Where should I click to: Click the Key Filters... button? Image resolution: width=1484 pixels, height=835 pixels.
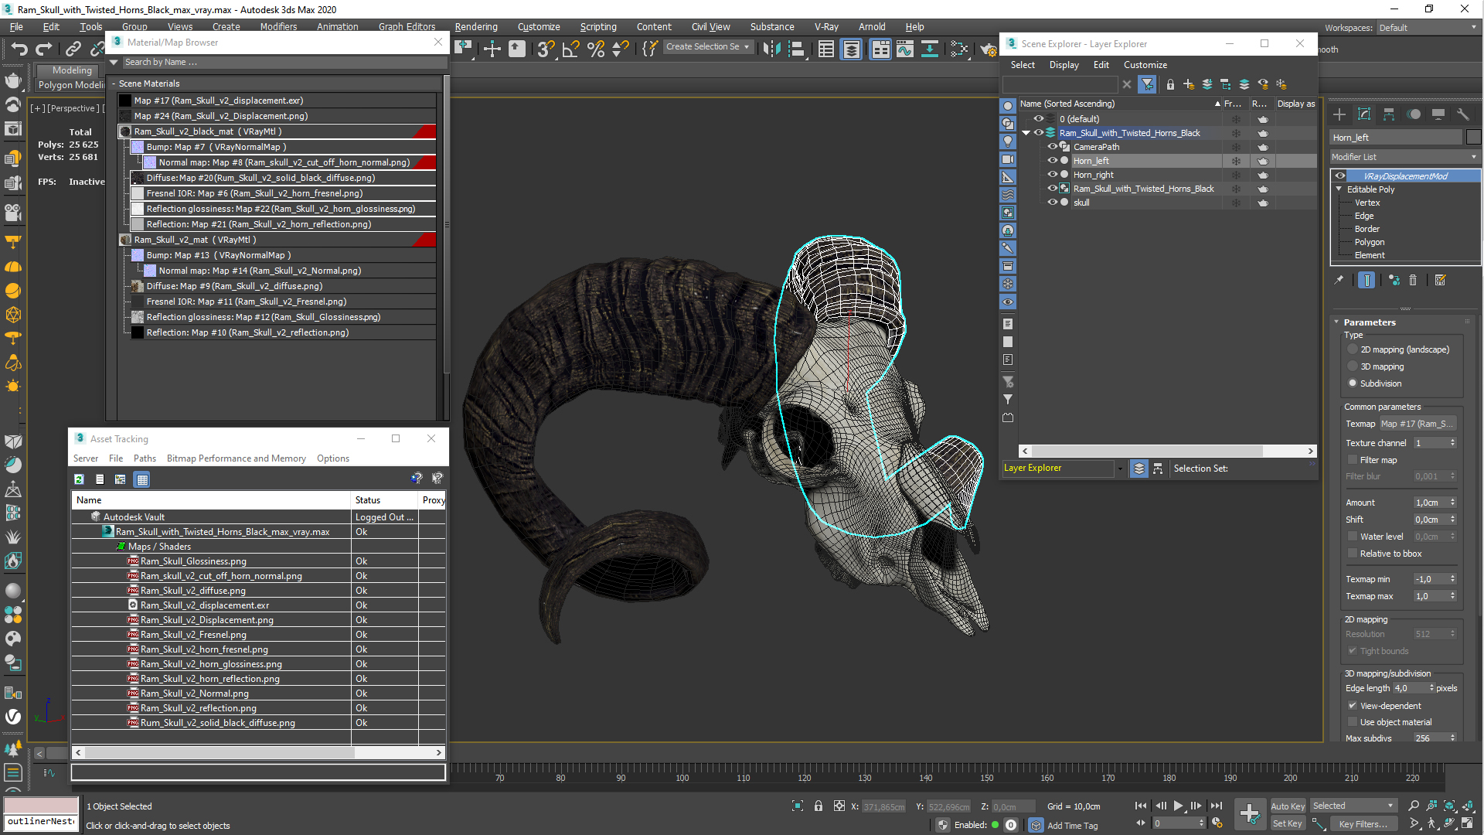tap(1363, 824)
